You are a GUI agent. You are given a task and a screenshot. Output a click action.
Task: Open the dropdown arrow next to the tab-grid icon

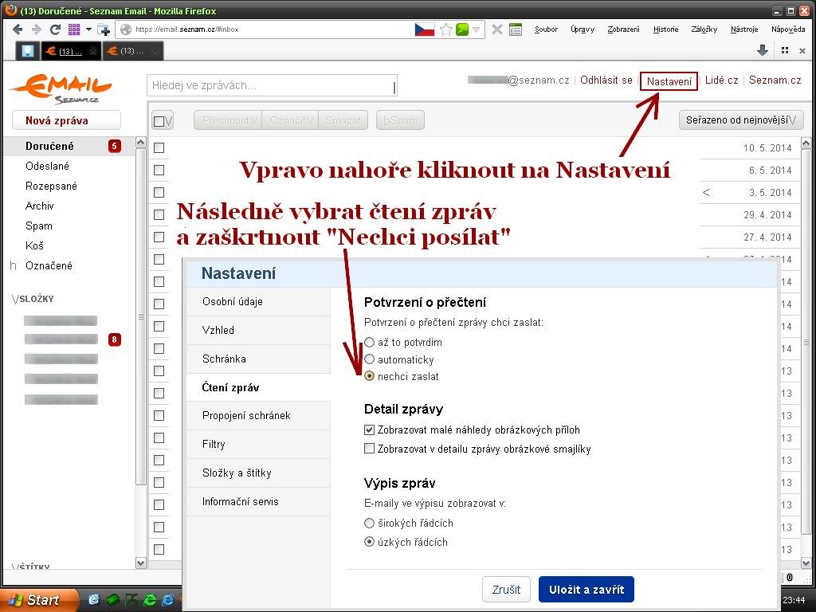tap(88, 29)
